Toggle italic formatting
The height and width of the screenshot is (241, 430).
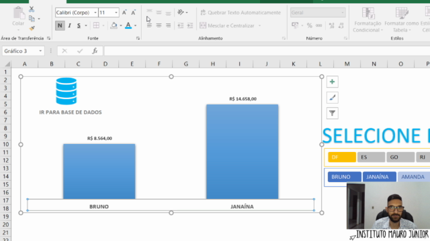pyautogui.click(x=69, y=25)
